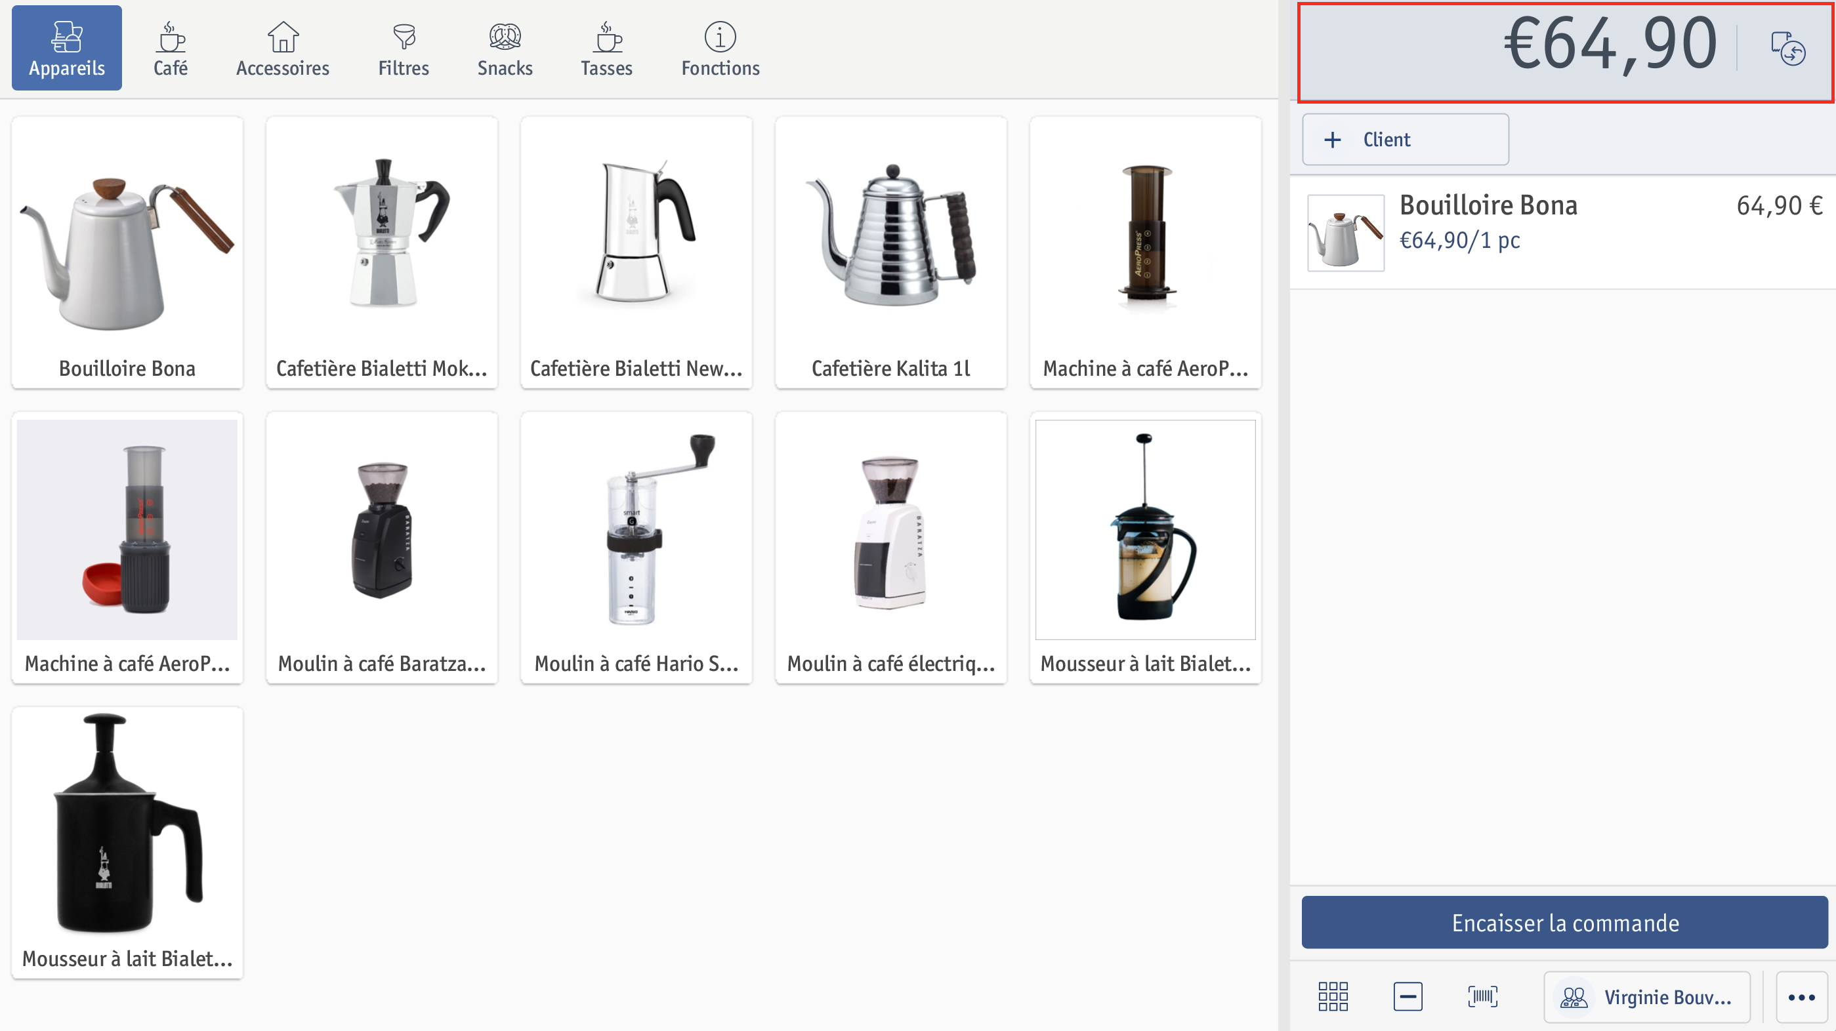Add the brown AeroPress coffee machine tile
This screenshot has height=1031, width=1836.
point(1145,253)
